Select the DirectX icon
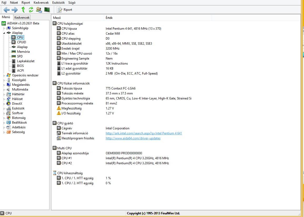This screenshot has height=217, width=304. click(x=8, y=103)
